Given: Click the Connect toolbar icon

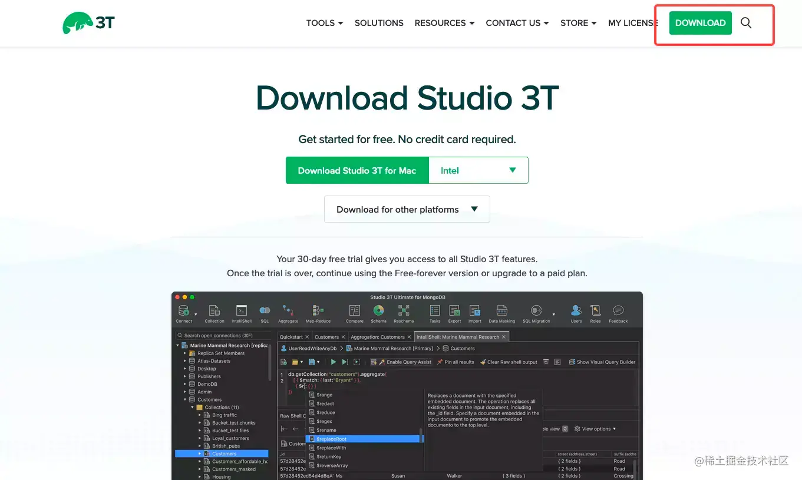Looking at the screenshot, I should coord(184,313).
